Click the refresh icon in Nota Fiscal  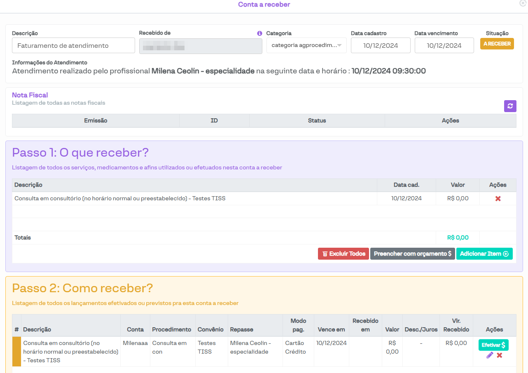pyautogui.click(x=510, y=106)
